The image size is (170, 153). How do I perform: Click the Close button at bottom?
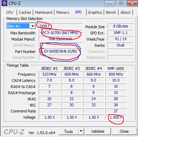(x=124, y=131)
